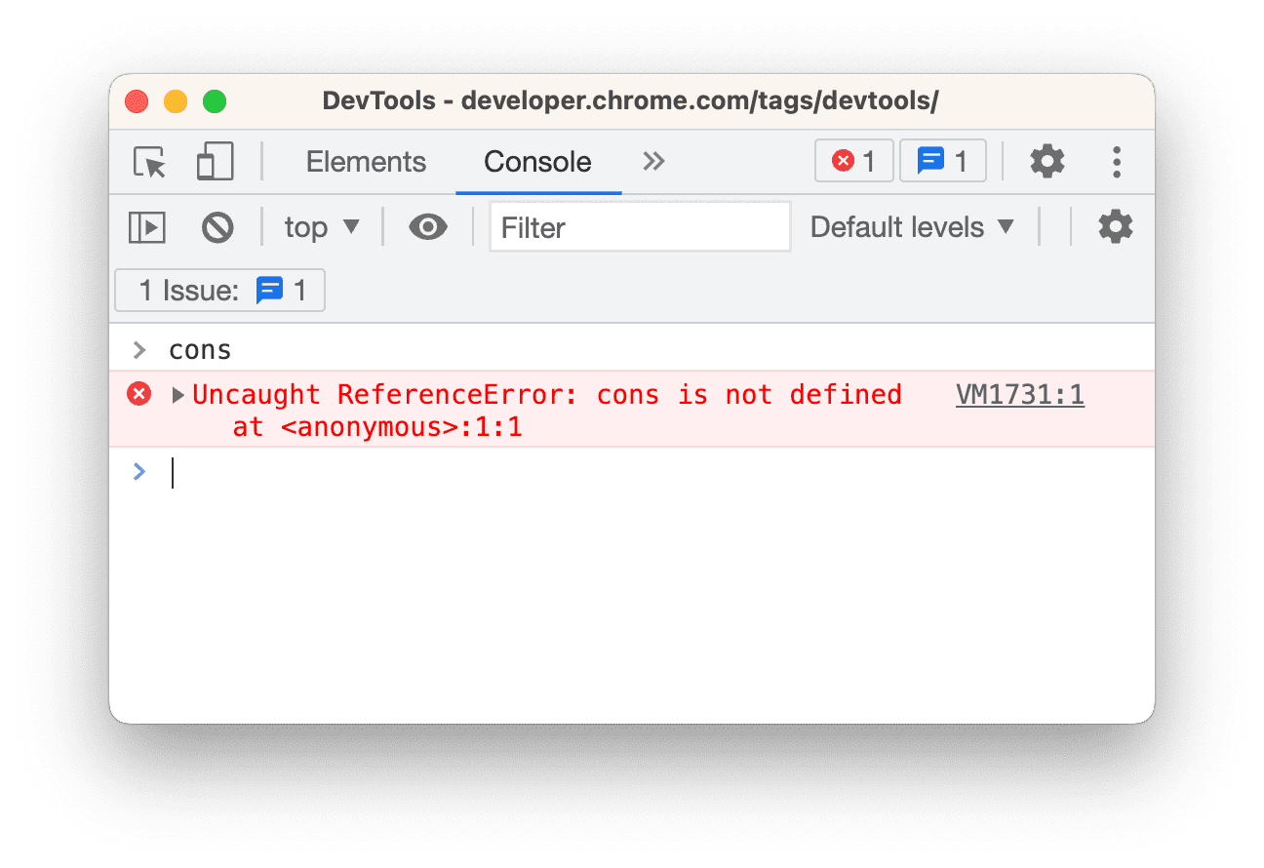Open the VM1731:1 source link
Screen dimensions: 1264x868
pos(1019,395)
